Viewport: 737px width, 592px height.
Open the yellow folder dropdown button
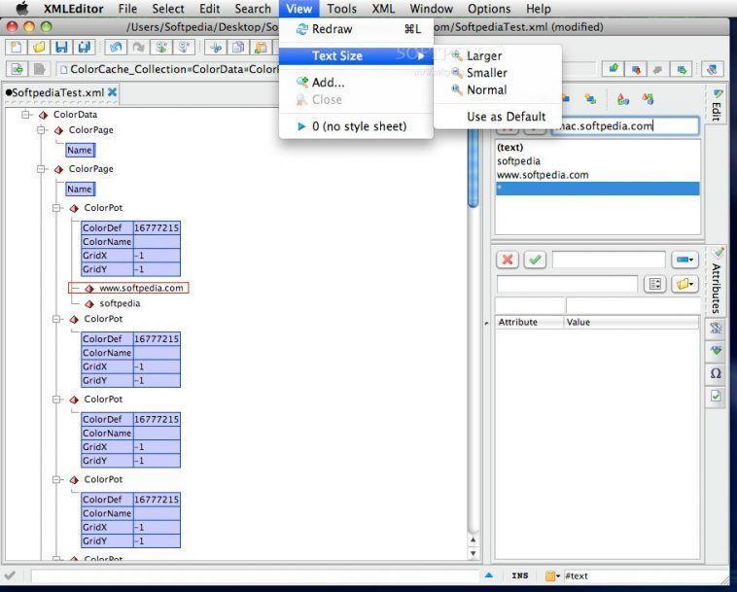tap(684, 283)
